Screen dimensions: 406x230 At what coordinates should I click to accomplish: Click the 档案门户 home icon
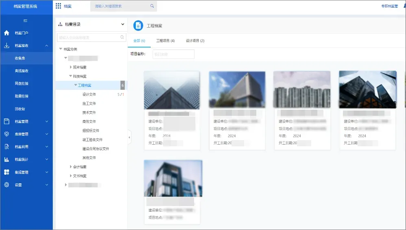[7, 33]
